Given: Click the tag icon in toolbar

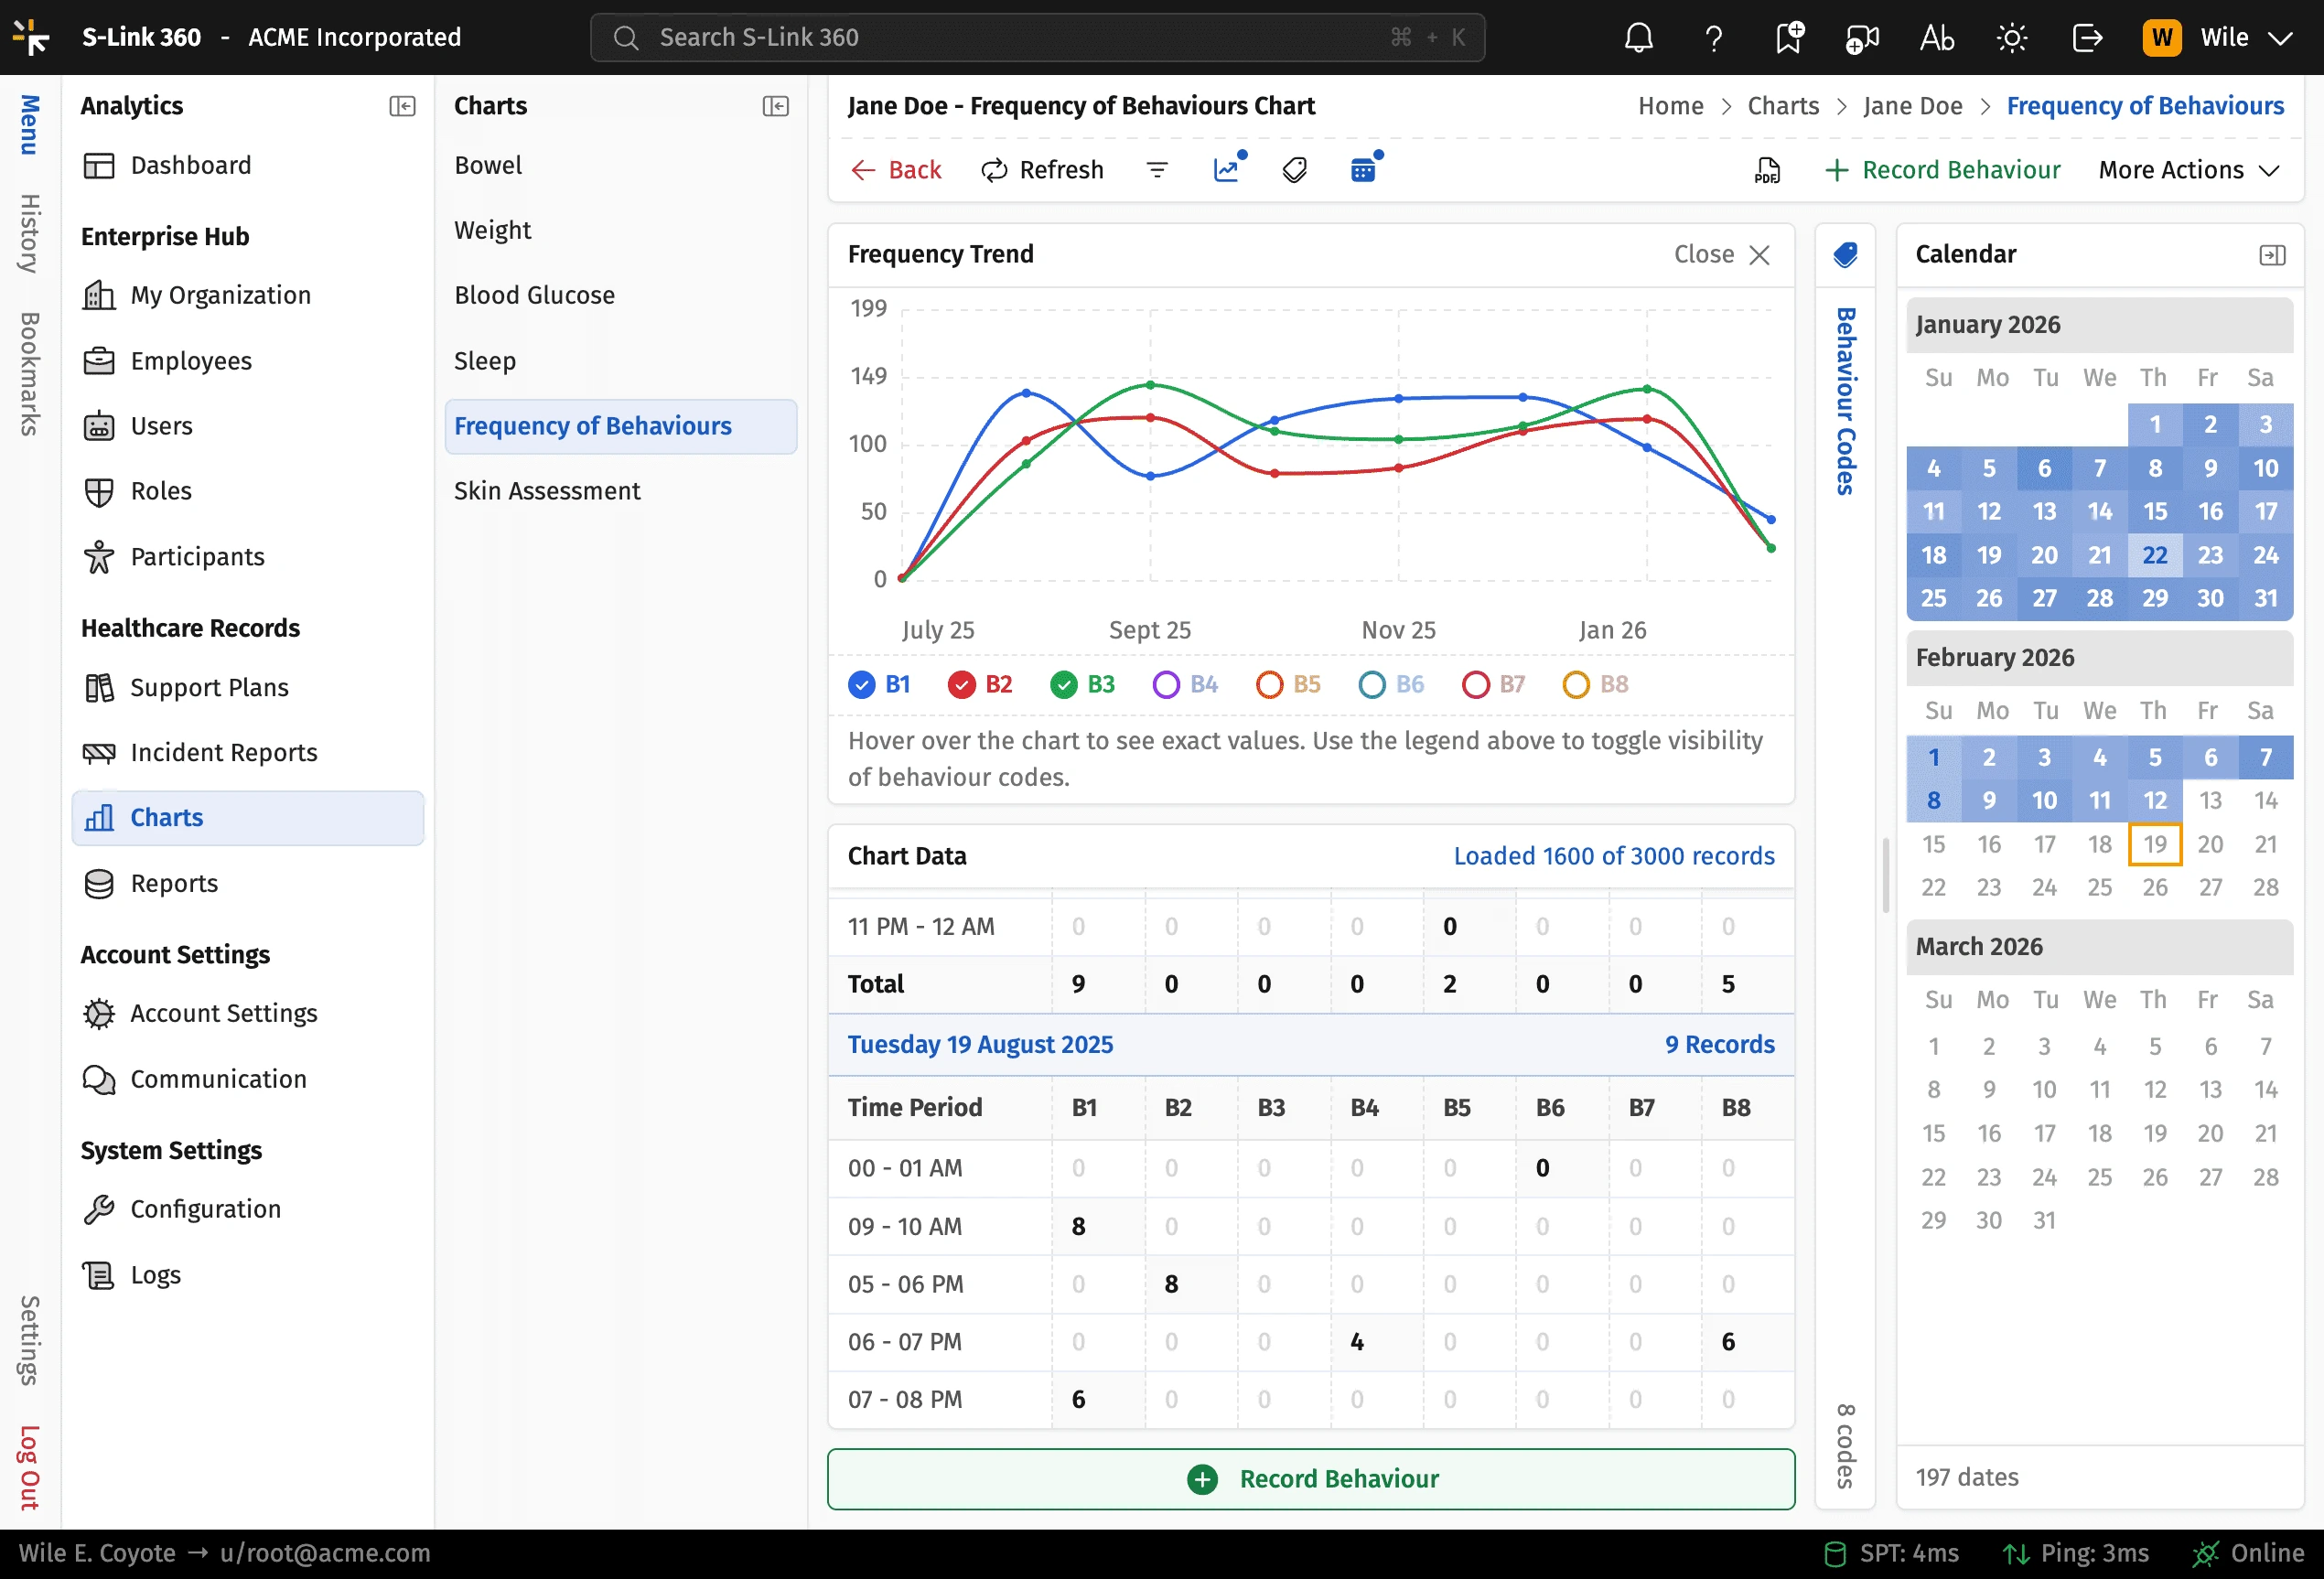Looking at the screenshot, I should 1294,170.
